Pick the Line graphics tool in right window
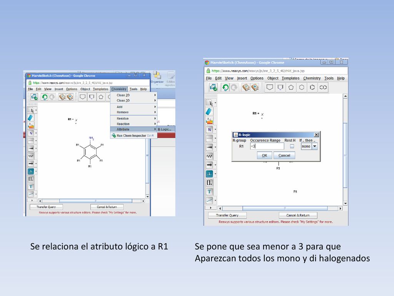Image resolution: width=394 pixels, height=296 pixels. [x=209, y=200]
